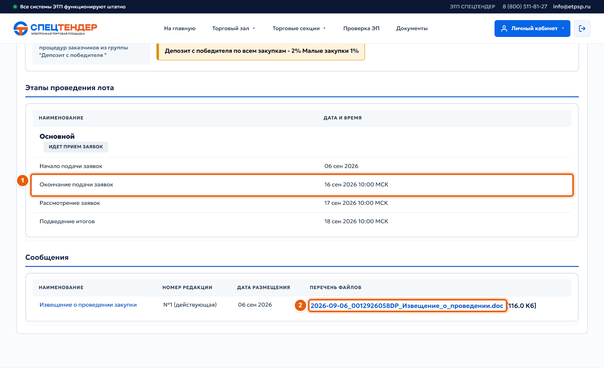The image size is (604, 377).
Task: Click the date 17 сен 2026 10:00 МСК
Action: pyautogui.click(x=356, y=203)
